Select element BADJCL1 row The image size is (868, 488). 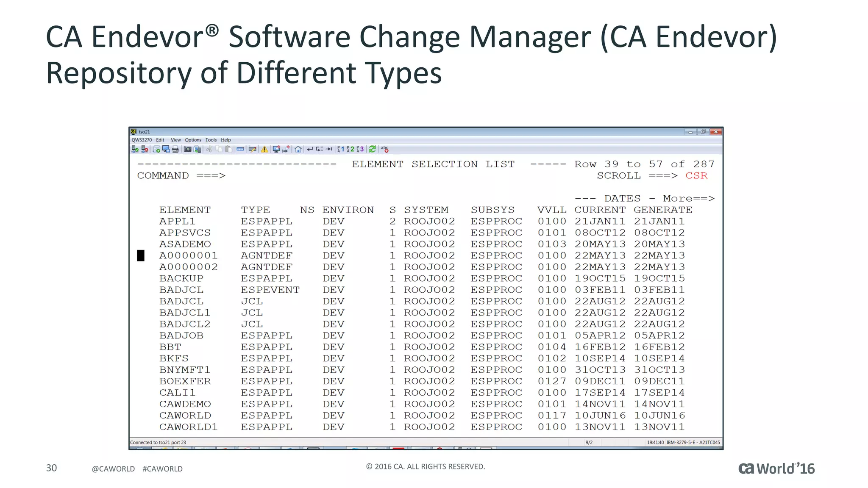(422, 313)
